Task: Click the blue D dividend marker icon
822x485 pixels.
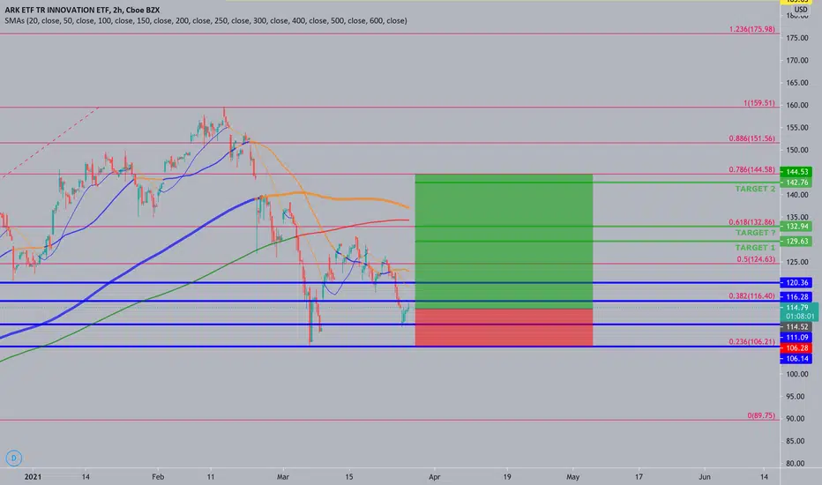Action: coord(13,458)
